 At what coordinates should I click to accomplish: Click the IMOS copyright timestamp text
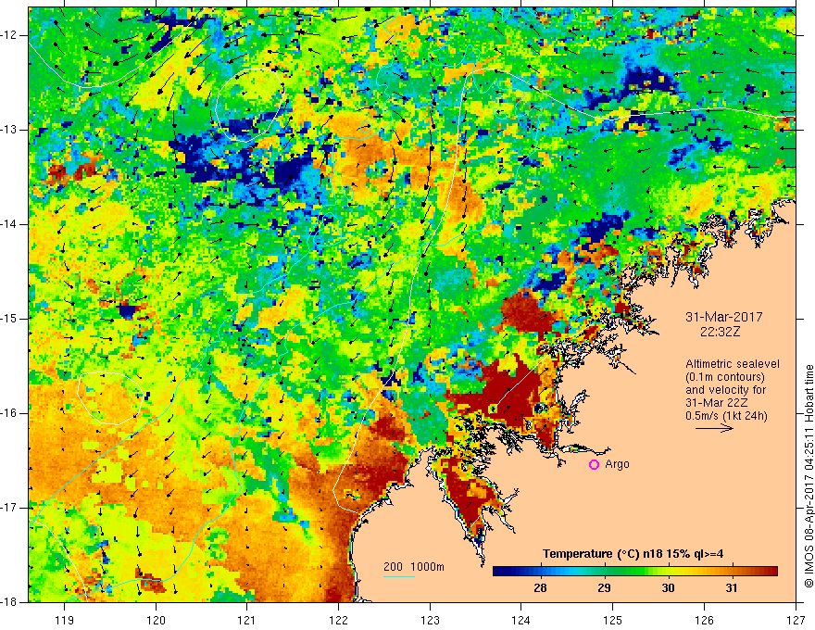pos(809,476)
